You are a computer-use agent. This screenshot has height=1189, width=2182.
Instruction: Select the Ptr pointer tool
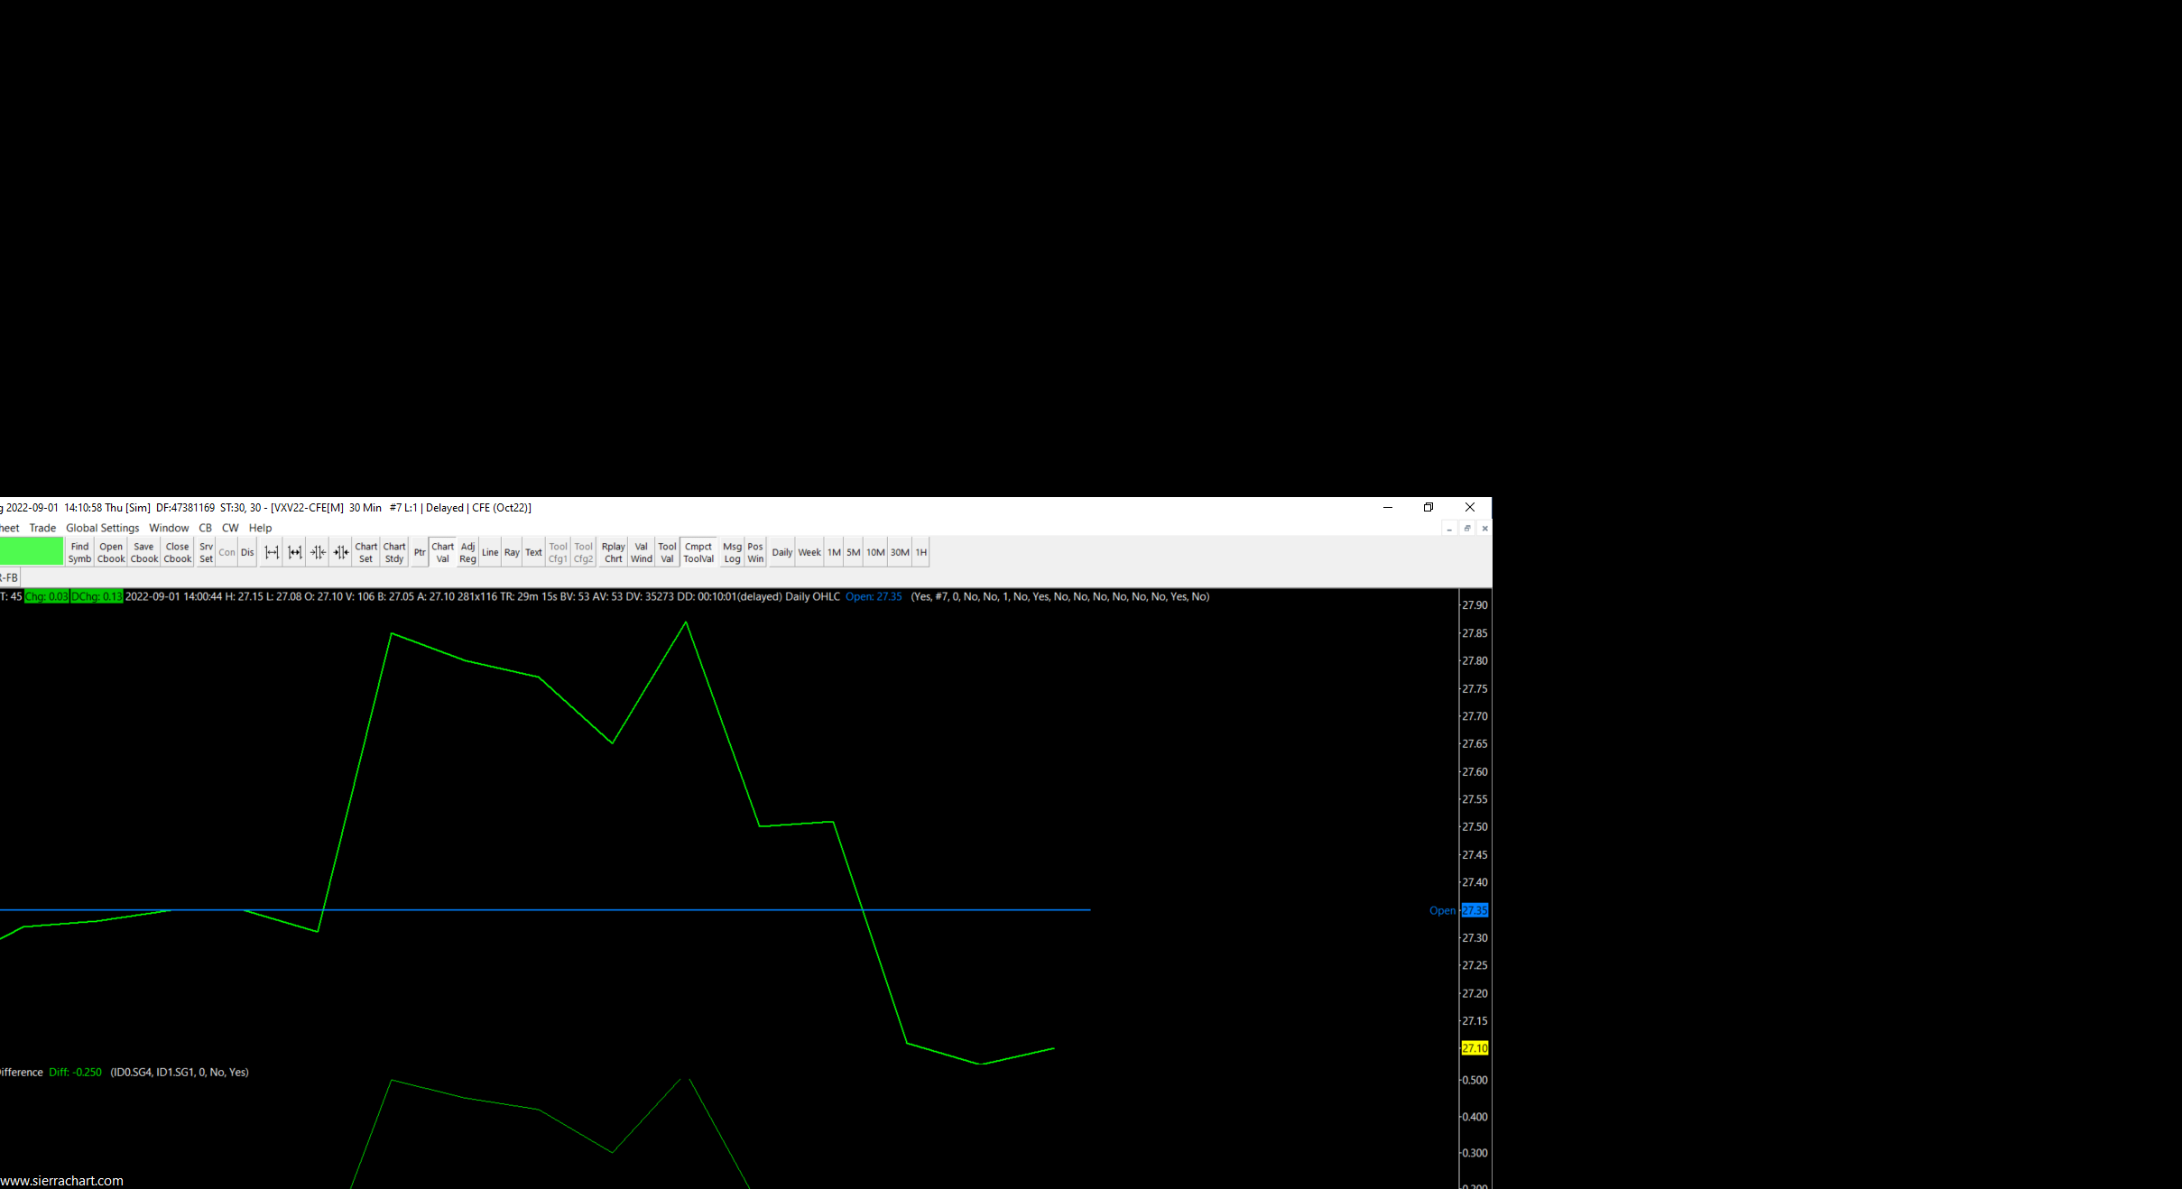420,553
